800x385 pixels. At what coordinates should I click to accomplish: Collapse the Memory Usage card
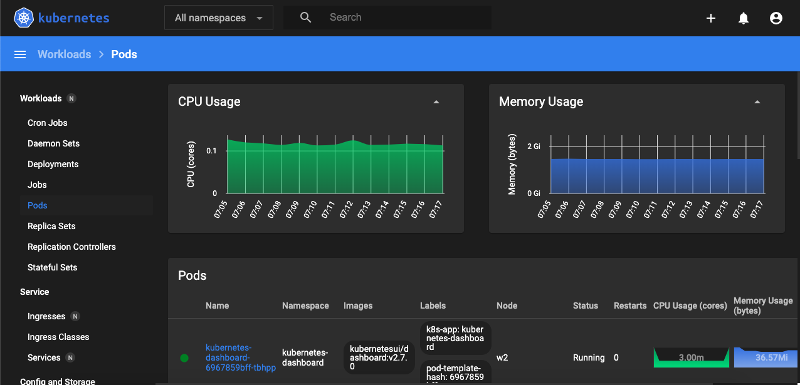coord(757,102)
